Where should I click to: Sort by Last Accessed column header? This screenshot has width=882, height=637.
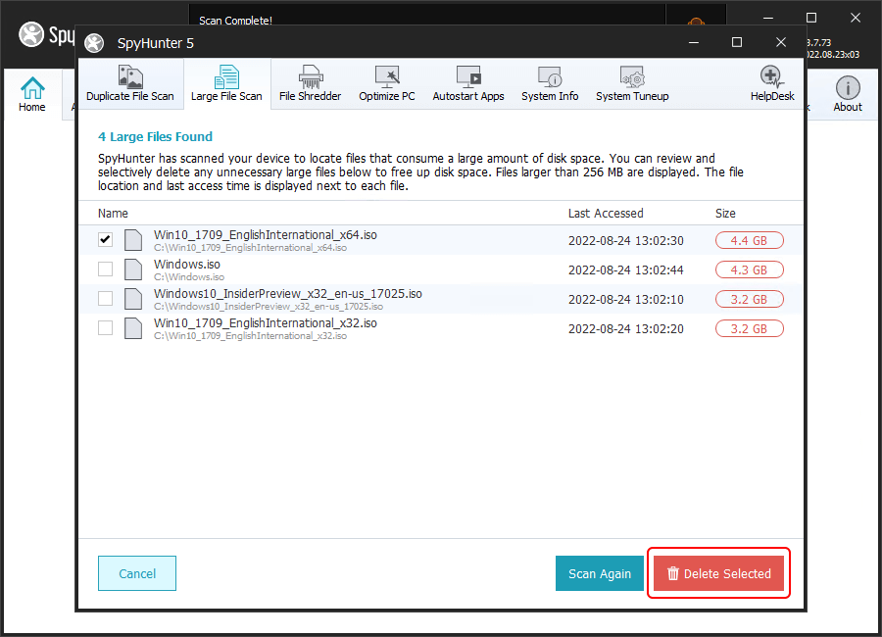click(606, 213)
